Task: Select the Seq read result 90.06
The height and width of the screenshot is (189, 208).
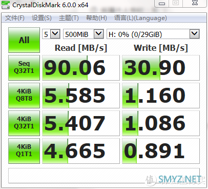Action: [x=81, y=68]
